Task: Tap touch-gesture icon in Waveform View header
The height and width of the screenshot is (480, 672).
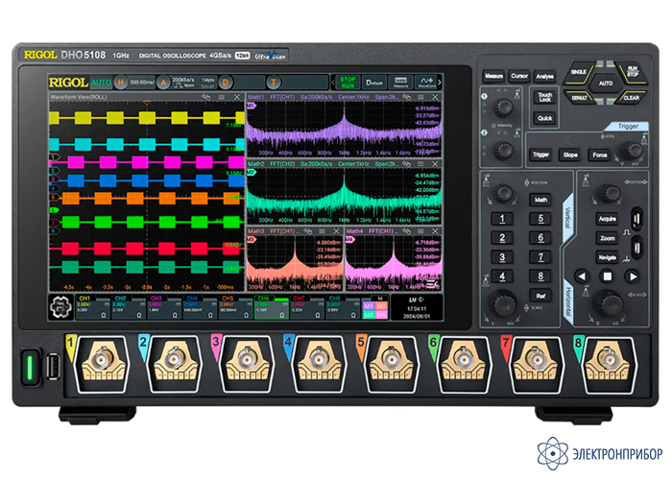Action: (206, 97)
